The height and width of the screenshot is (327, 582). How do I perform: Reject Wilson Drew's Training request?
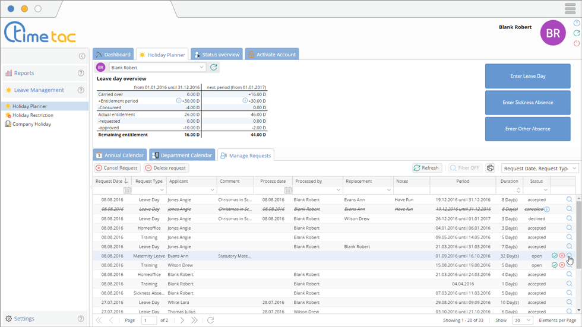coord(562,265)
